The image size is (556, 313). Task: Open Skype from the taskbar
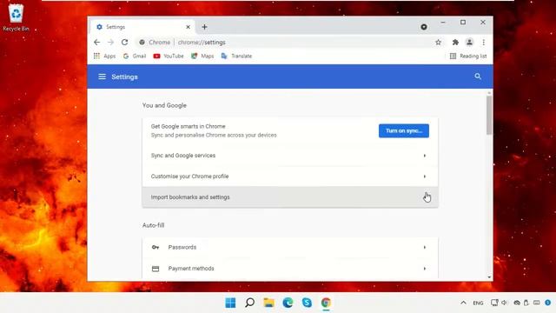point(307,303)
